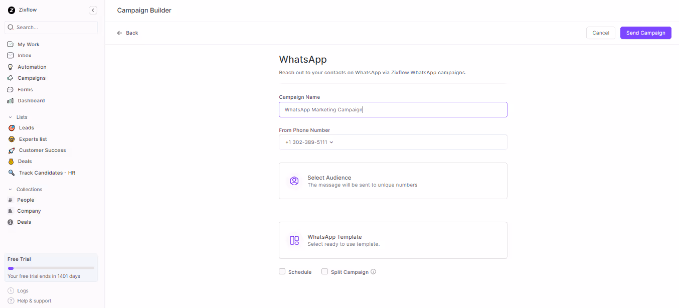
Task: Click the Logs clock icon
Action: click(x=11, y=290)
